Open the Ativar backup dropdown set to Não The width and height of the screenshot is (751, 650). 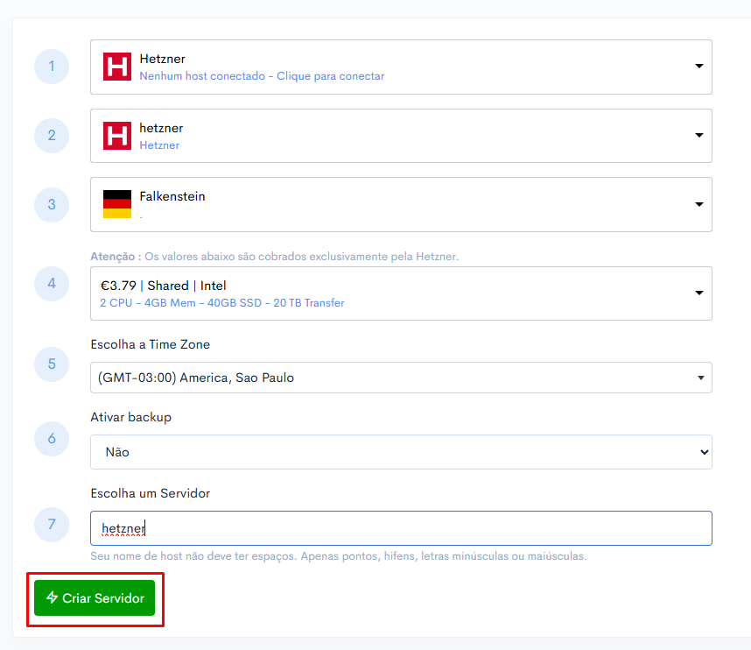tap(401, 452)
